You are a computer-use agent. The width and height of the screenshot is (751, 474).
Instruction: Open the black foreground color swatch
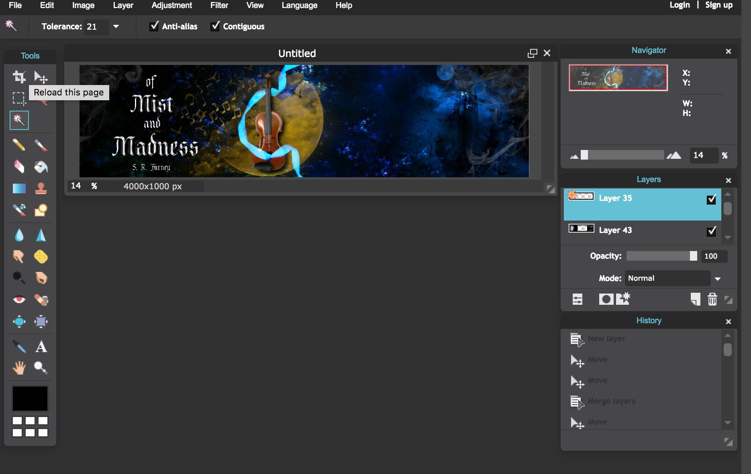pos(30,399)
